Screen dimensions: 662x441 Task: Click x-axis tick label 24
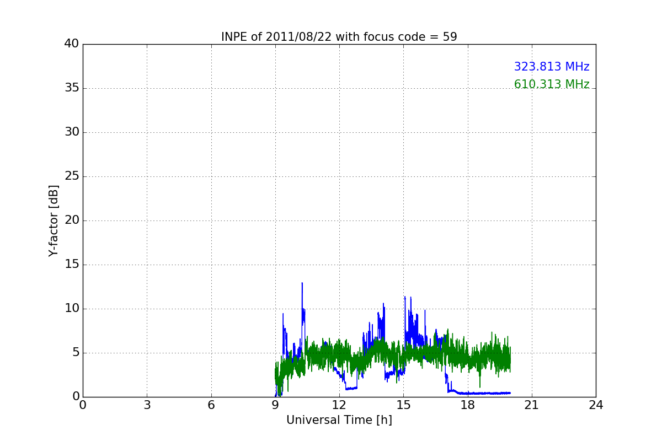596,405
